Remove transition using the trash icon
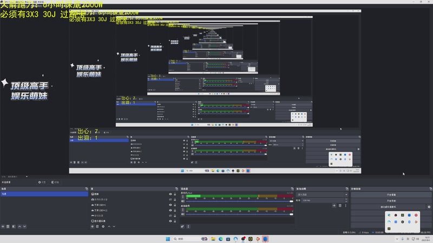433x243 pixels. click(340, 206)
